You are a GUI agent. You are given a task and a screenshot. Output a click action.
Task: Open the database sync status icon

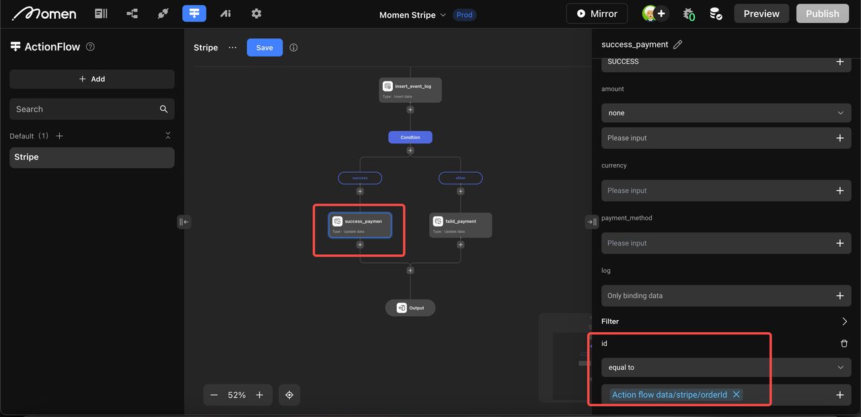pos(716,13)
